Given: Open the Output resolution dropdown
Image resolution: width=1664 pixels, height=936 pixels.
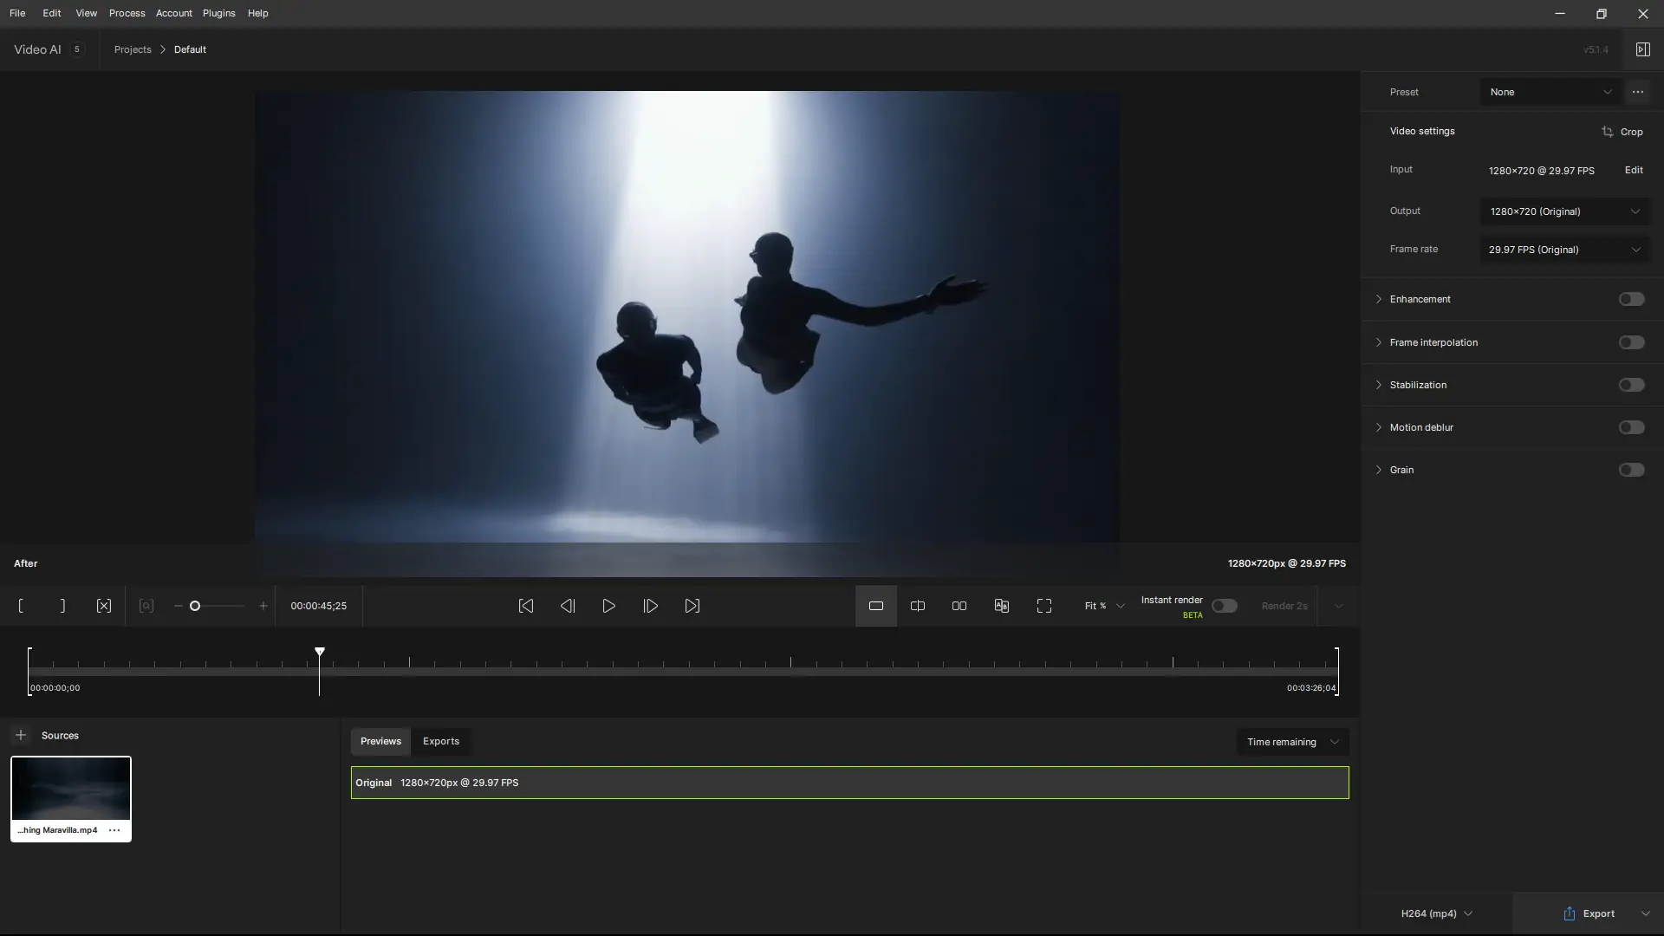Looking at the screenshot, I should [1564, 211].
